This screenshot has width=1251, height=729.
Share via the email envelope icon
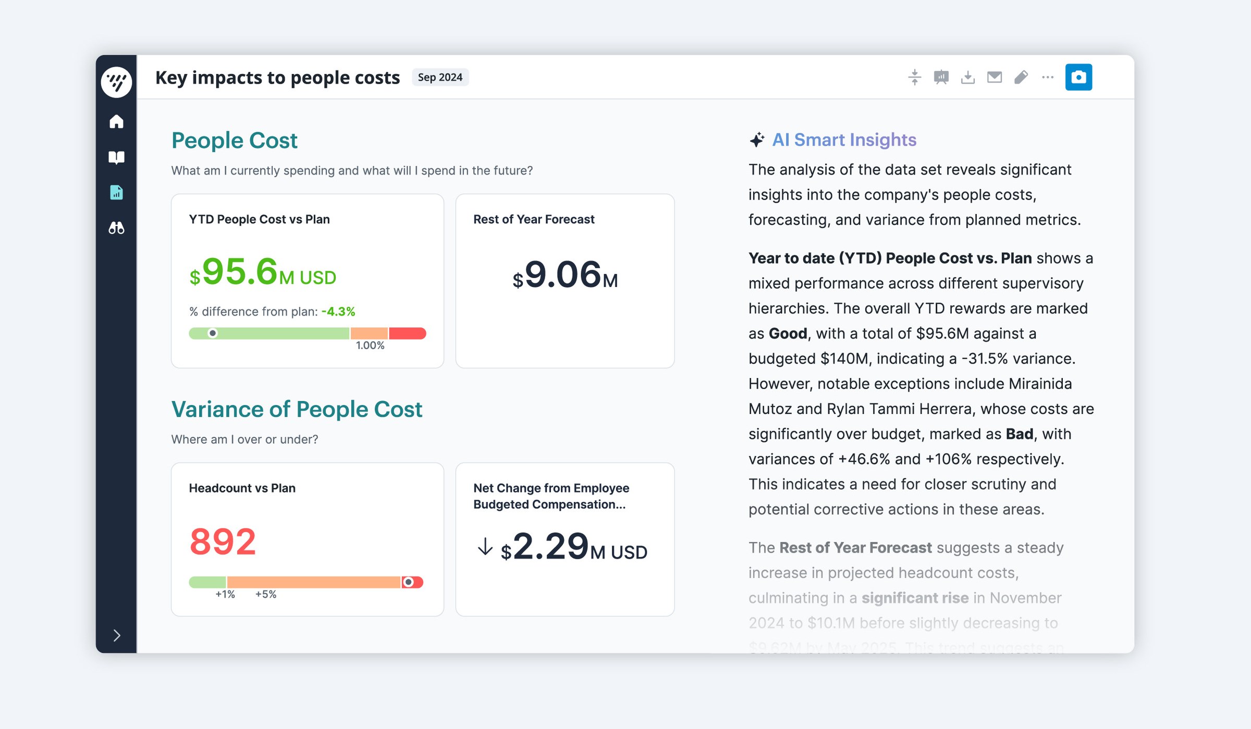[995, 77]
